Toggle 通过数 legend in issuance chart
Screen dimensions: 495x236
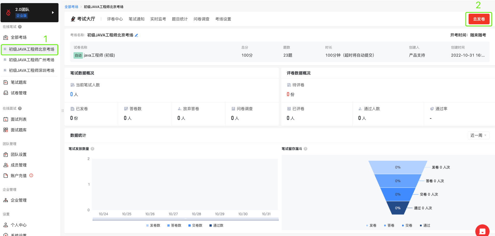tap(216, 225)
